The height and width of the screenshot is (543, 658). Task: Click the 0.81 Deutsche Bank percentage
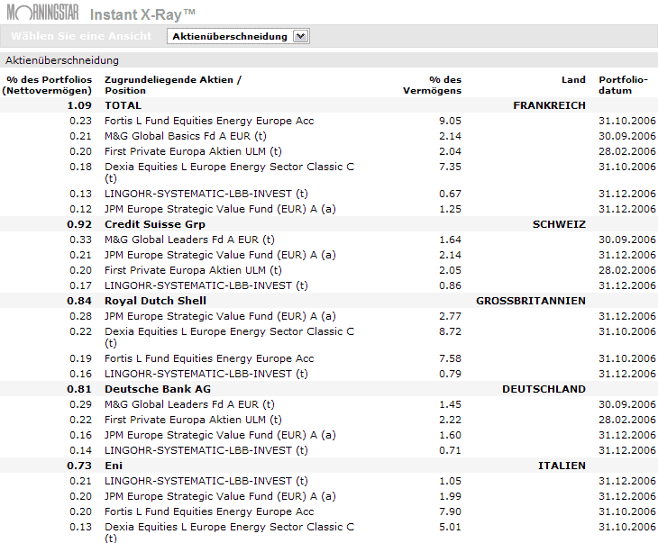(79, 389)
